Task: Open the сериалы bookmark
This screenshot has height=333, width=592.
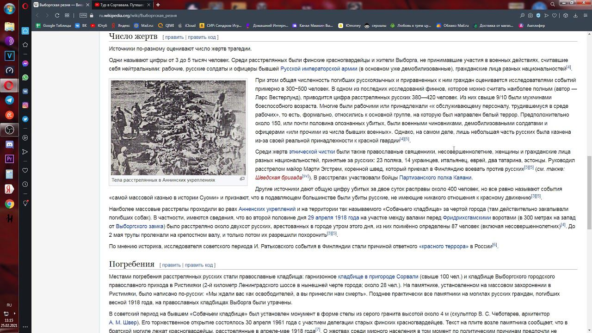Action: coord(375,25)
